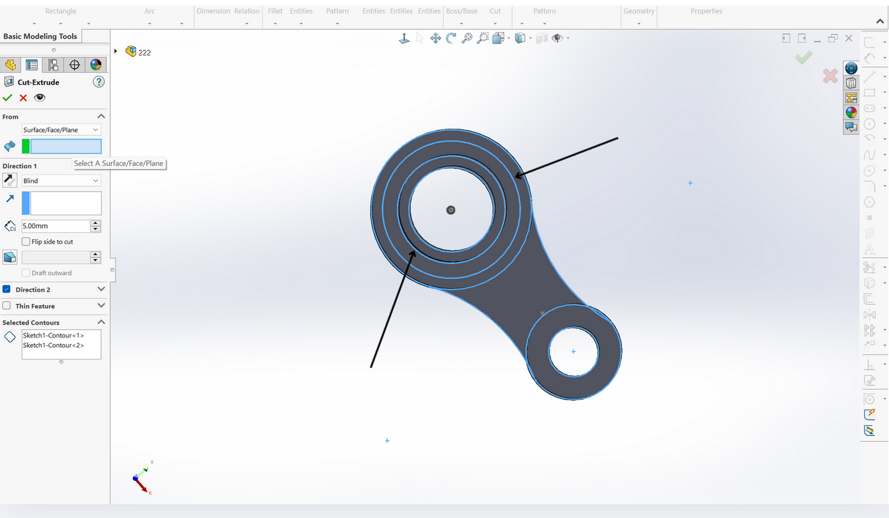Open the Design Library task pane tab
This screenshot has height=518, width=889.
click(851, 82)
